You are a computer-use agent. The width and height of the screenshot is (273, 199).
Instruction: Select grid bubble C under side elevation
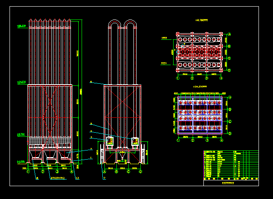pos(128,172)
